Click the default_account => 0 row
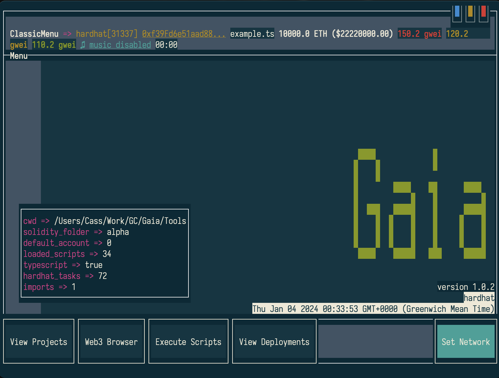499x378 pixels. click(67, 243)
